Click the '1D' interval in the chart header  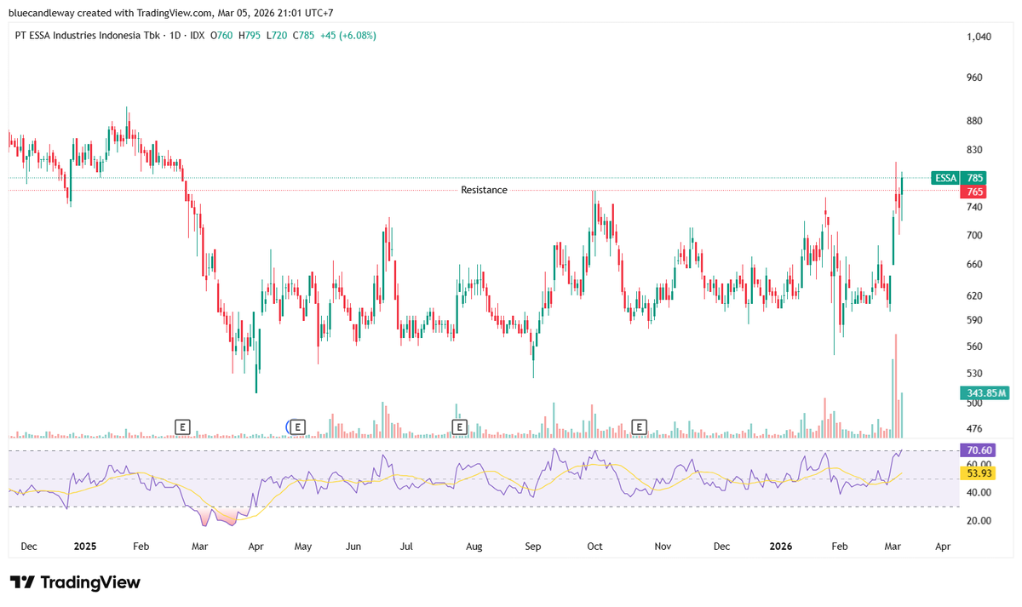pyautogui.click(x=175, y=36)
